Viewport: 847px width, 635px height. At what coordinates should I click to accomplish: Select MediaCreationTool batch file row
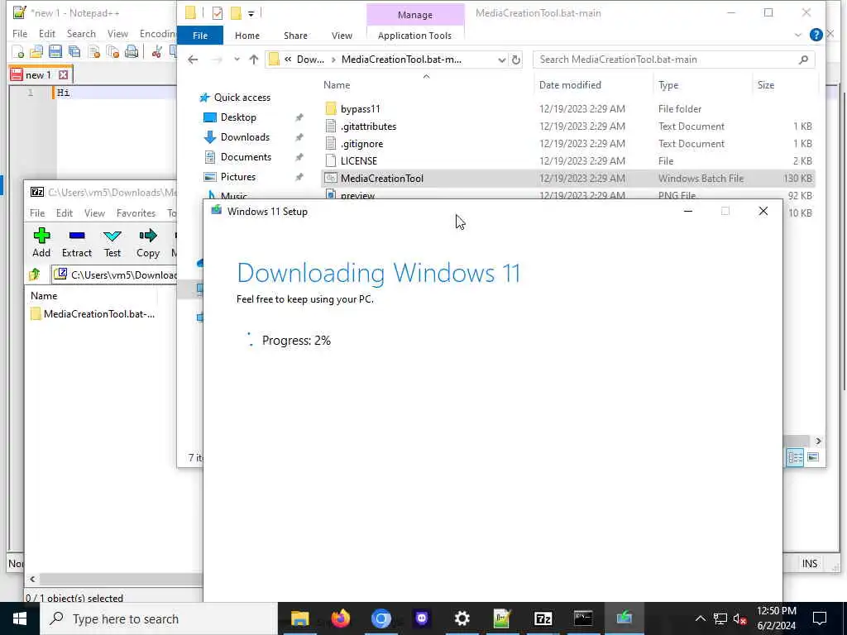coord(567,179)
